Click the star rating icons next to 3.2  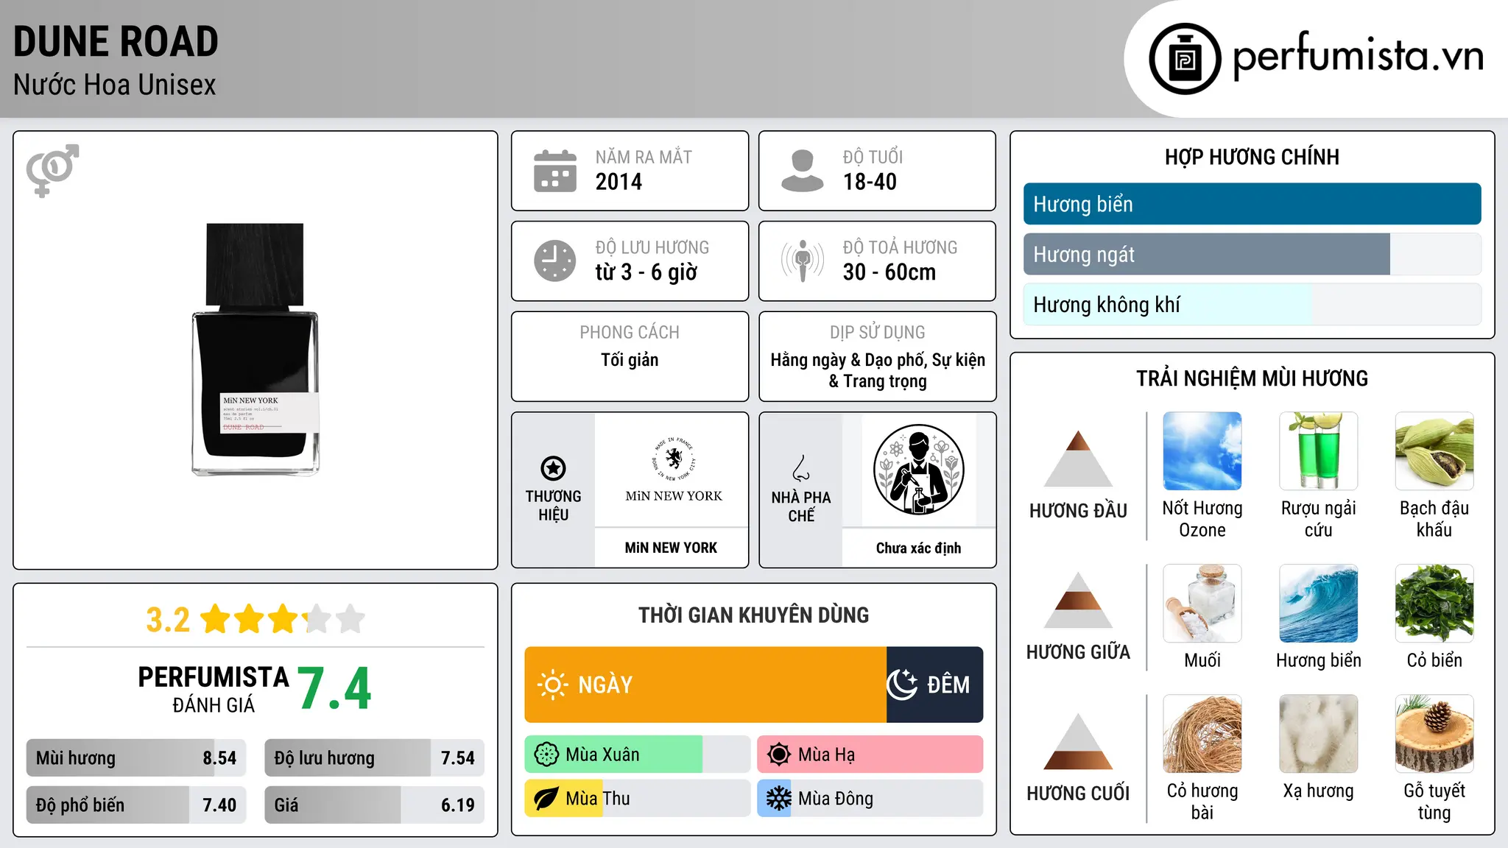[283, 619]
